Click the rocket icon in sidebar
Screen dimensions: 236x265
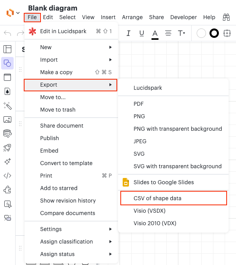click(x=7, y=148)
